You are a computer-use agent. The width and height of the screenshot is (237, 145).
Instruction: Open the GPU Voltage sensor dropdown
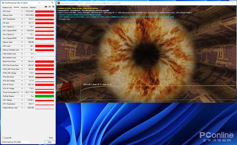pyautogui.click(x=22, y=100)
